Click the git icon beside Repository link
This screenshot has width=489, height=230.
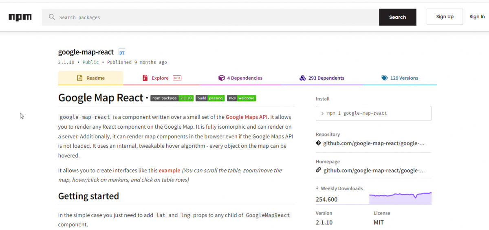coord(318,143)
